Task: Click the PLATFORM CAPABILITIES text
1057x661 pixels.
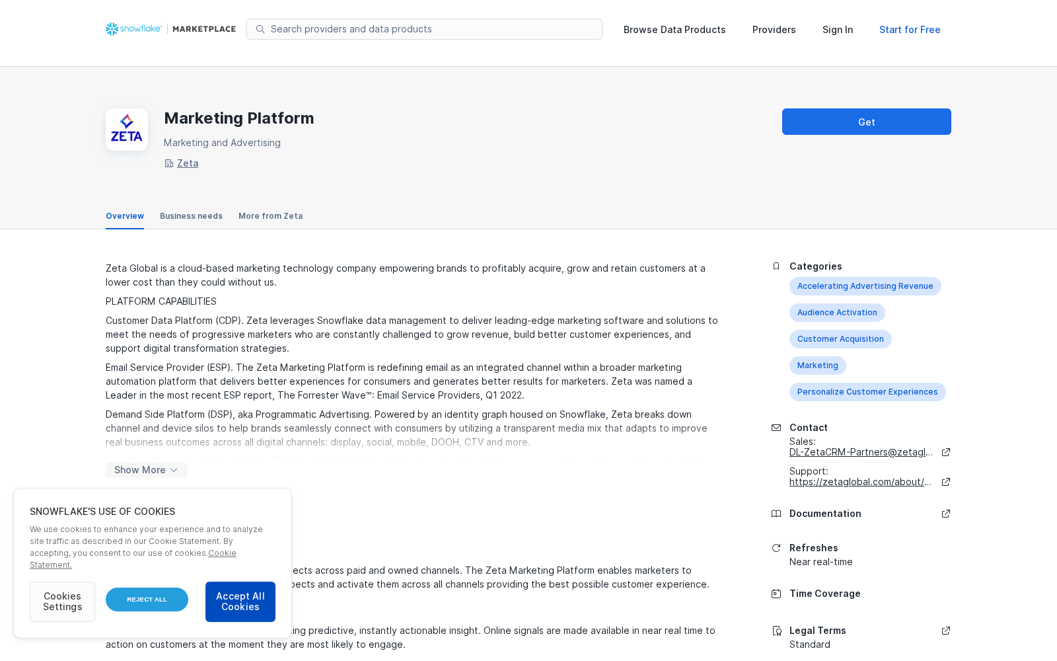Action: pos(161,301)
